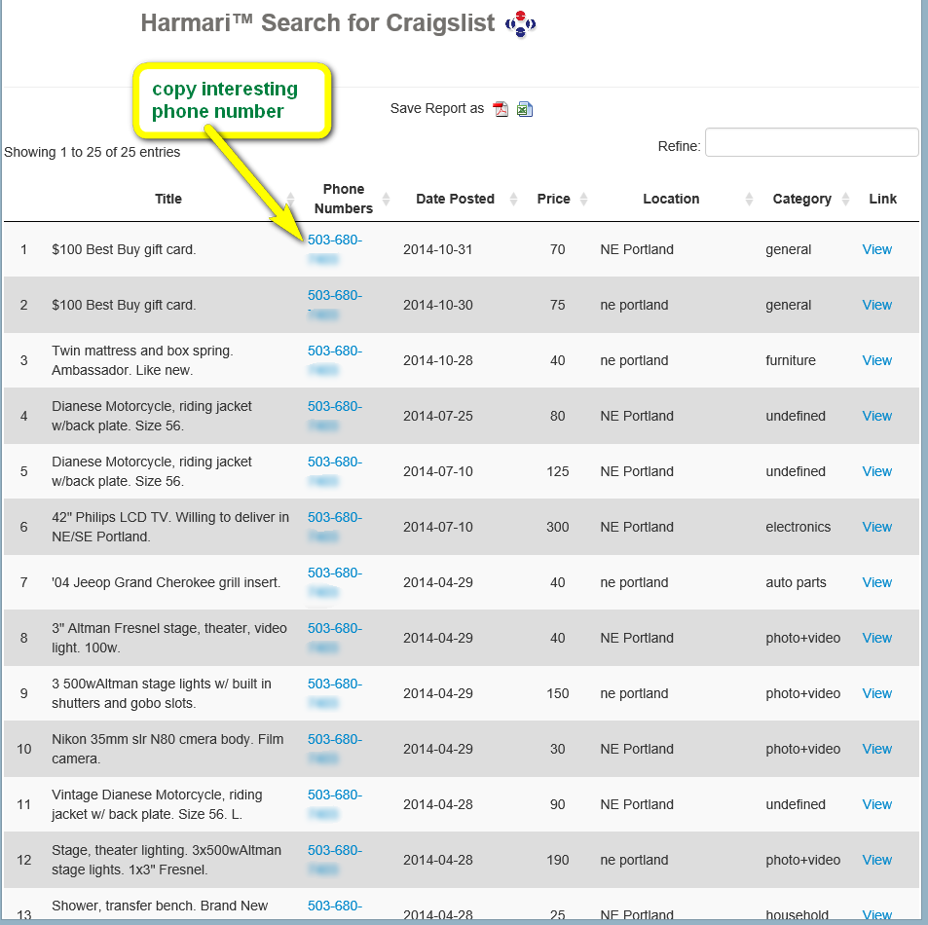
Task: View the Stage, theater lighting listing
Action: [x=876, y=860]
